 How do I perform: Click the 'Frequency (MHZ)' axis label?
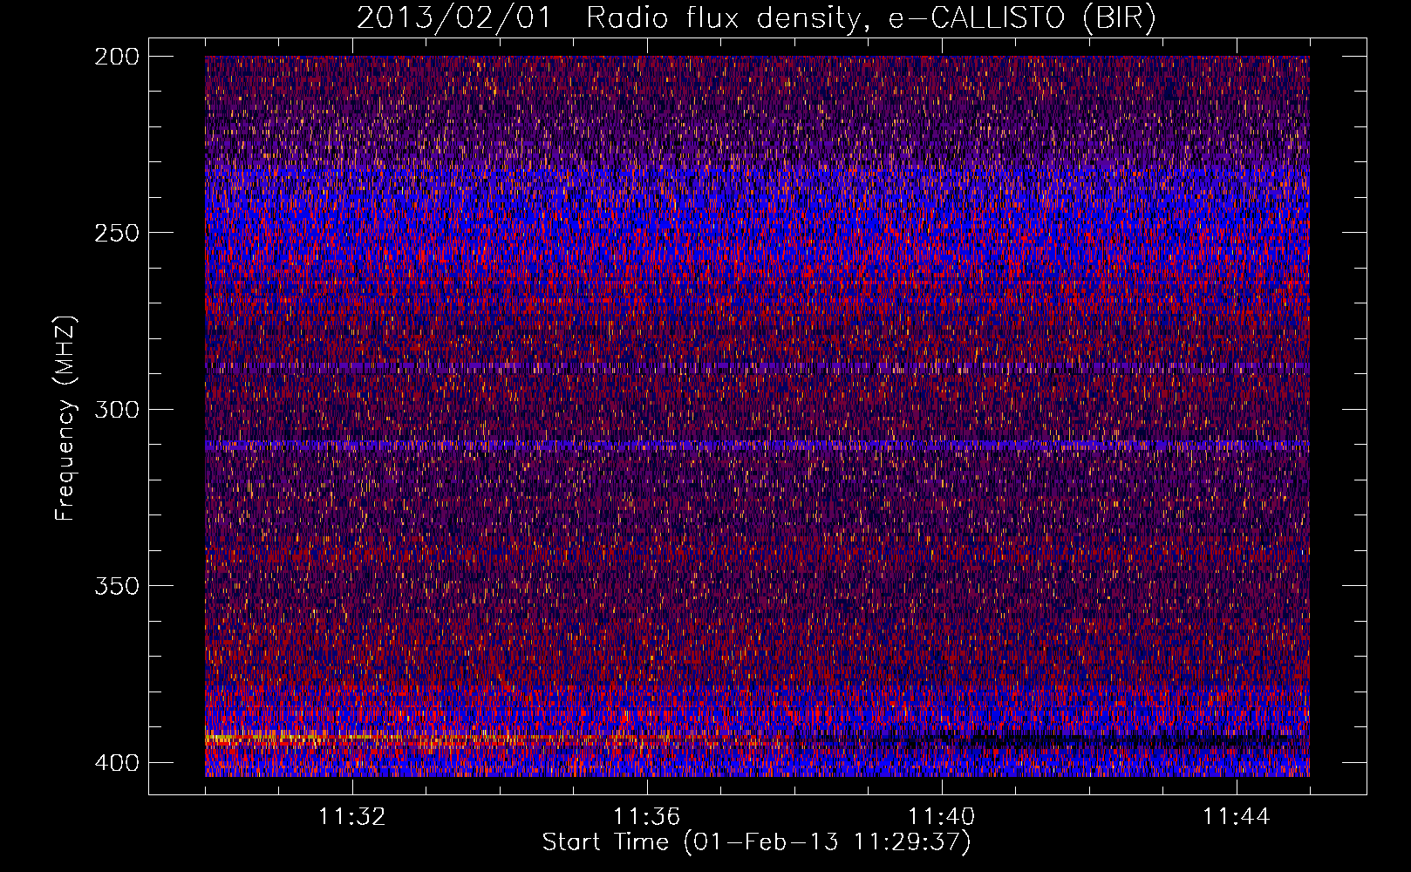pyautogui.click(x=65, y=419)
